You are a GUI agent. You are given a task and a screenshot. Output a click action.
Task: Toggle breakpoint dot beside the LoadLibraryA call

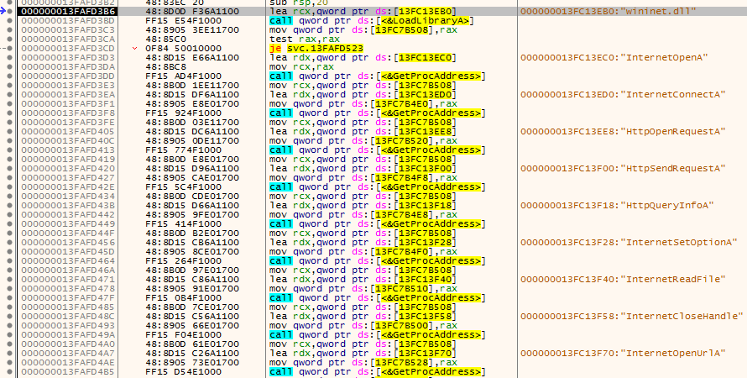coord(9,20)
